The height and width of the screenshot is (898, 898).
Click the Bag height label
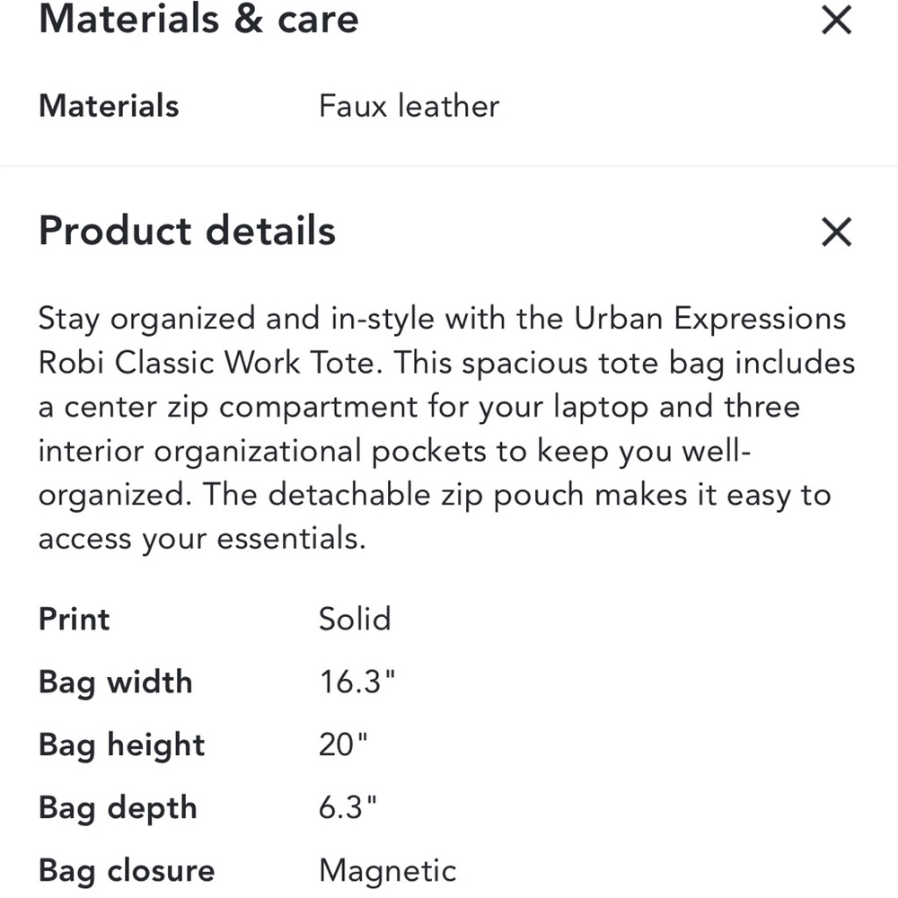point(121,744)
